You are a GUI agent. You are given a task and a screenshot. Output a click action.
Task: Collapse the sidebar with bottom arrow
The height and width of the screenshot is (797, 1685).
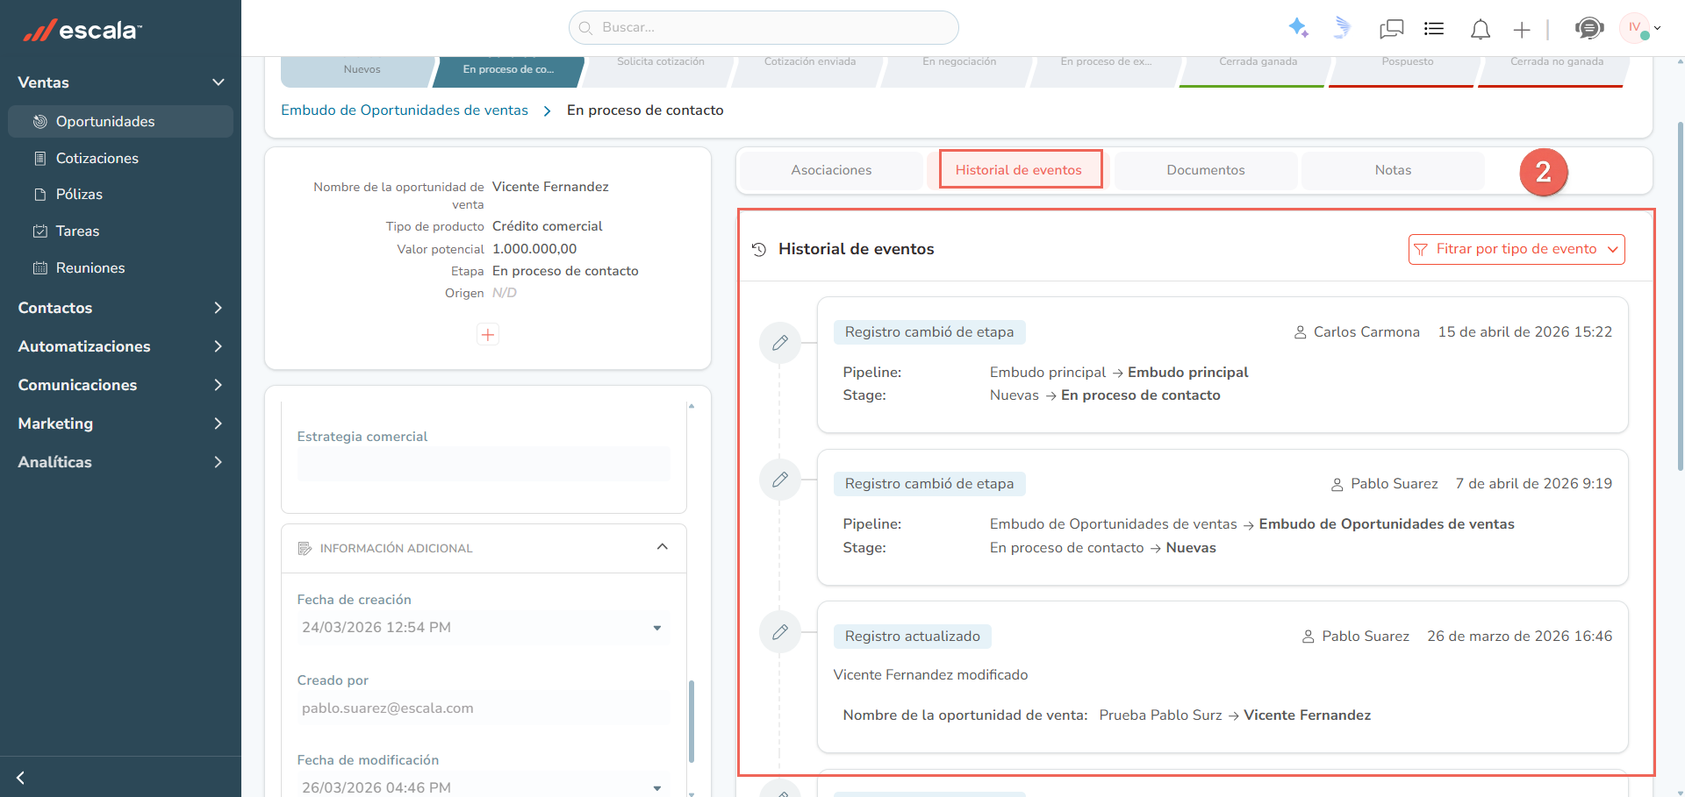click(20, 778)
